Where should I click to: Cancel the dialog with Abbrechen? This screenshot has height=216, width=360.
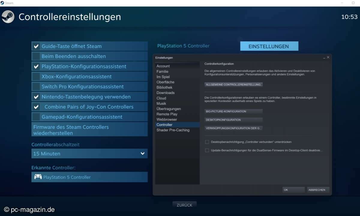pyautogui.click(x=318, y=190)
